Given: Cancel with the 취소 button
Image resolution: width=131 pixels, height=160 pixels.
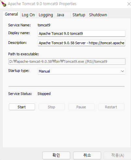Looking at the screenshot, I should [87, 155].
